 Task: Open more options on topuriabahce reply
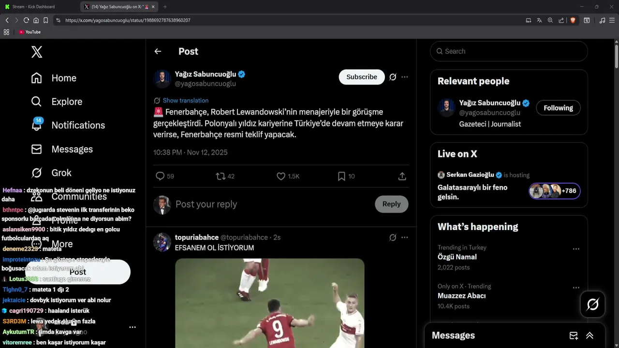click(405, 237)
